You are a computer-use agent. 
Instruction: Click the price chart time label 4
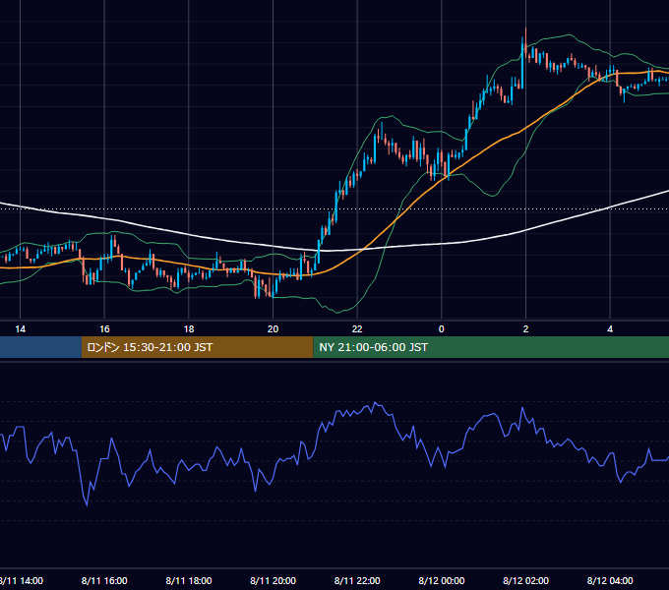point(610,329)
